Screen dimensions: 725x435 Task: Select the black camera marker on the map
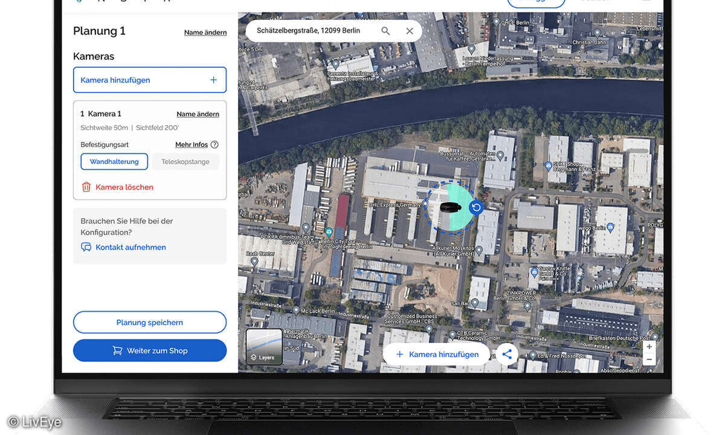click(x=451, y=207)
